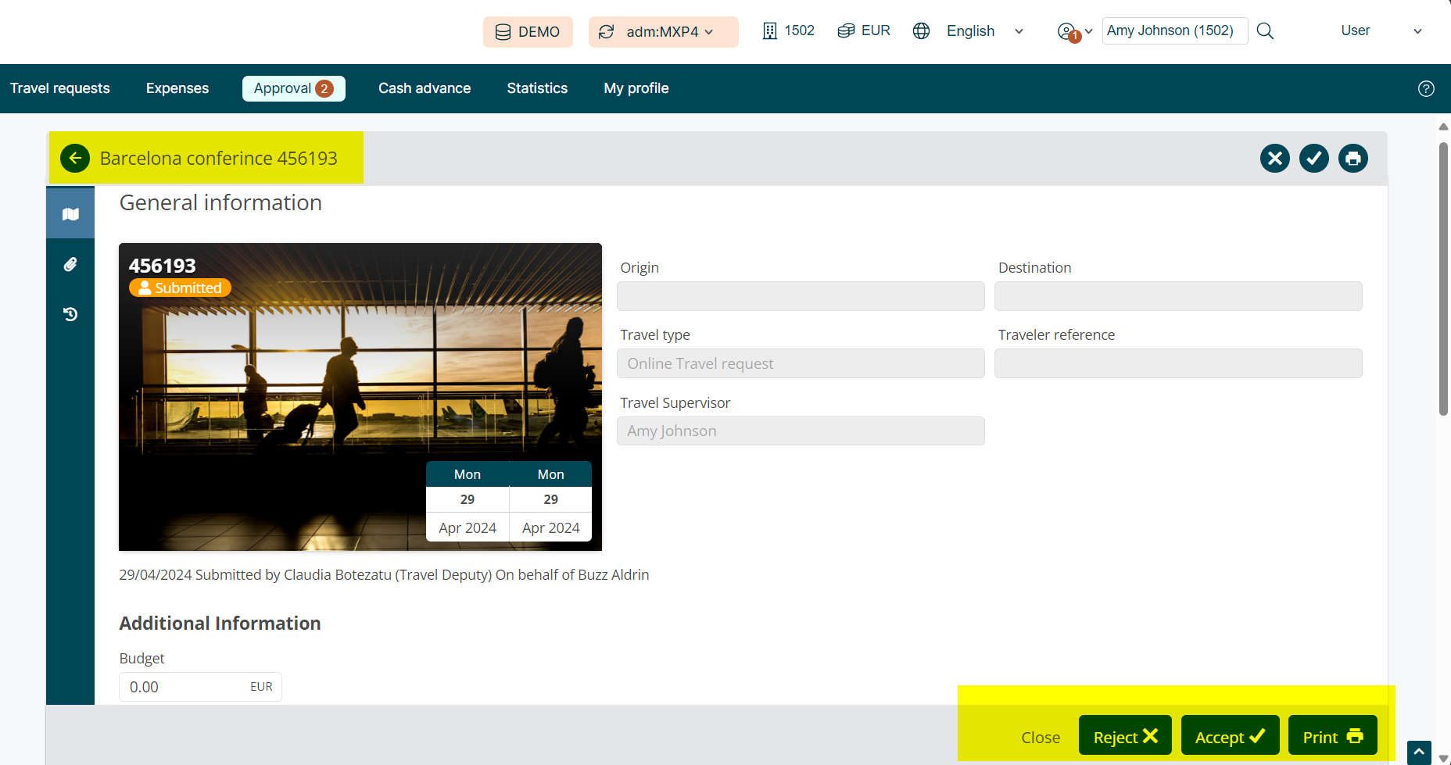The height and width of the screenshot is (765, 1451).
Task: Click the search magnifier icon
Action: tap(1265, 31)
